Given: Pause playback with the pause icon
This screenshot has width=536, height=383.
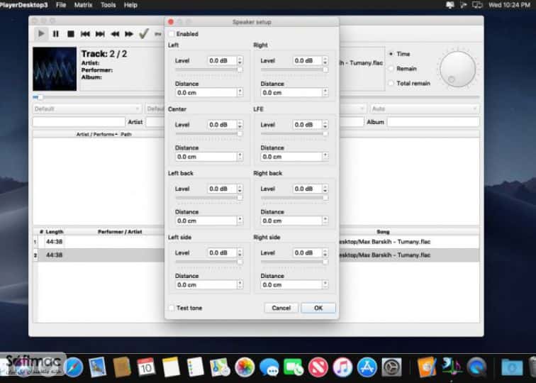Looking at the screenshot, I should tap(56, 34).
